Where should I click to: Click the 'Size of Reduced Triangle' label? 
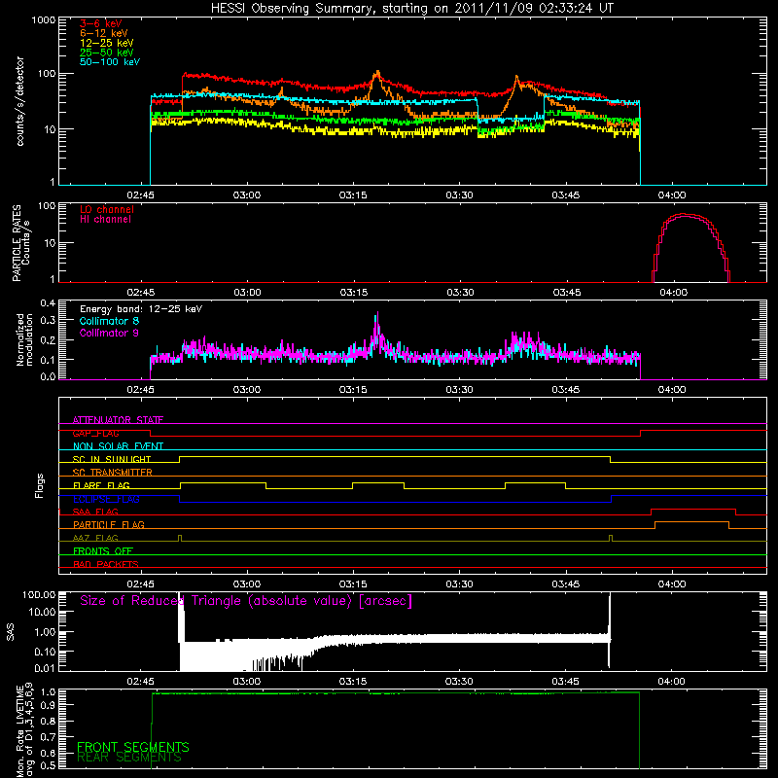pos(246,601)
